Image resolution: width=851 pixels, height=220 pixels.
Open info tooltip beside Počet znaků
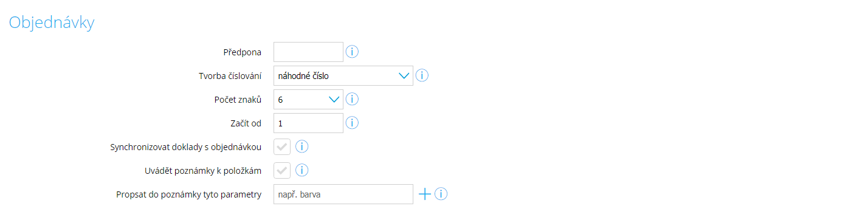[x=352, y=99]
